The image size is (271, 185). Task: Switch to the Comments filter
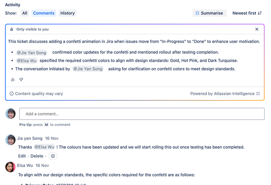coord(44,13)
